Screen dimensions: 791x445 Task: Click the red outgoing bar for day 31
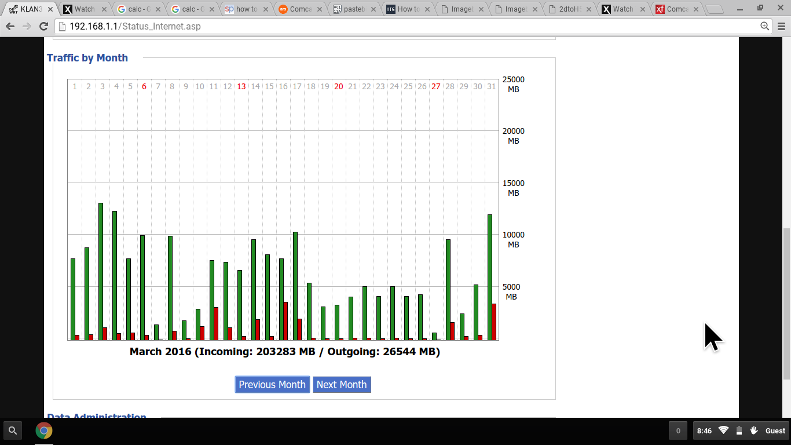494,322
